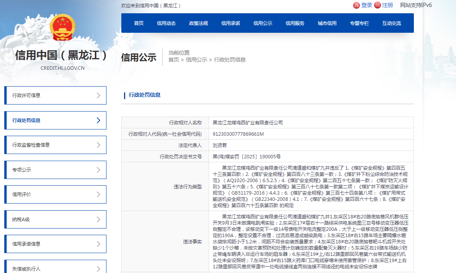Click the login user icon
The width and height of the screenshot is (456, 273).
pyautogui.click(x=356, y=5)
